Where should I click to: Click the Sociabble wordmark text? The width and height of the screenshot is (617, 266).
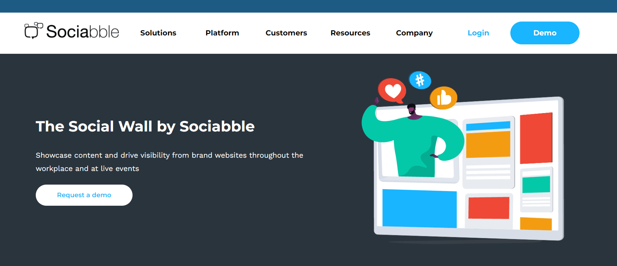(x=83, y=32)
